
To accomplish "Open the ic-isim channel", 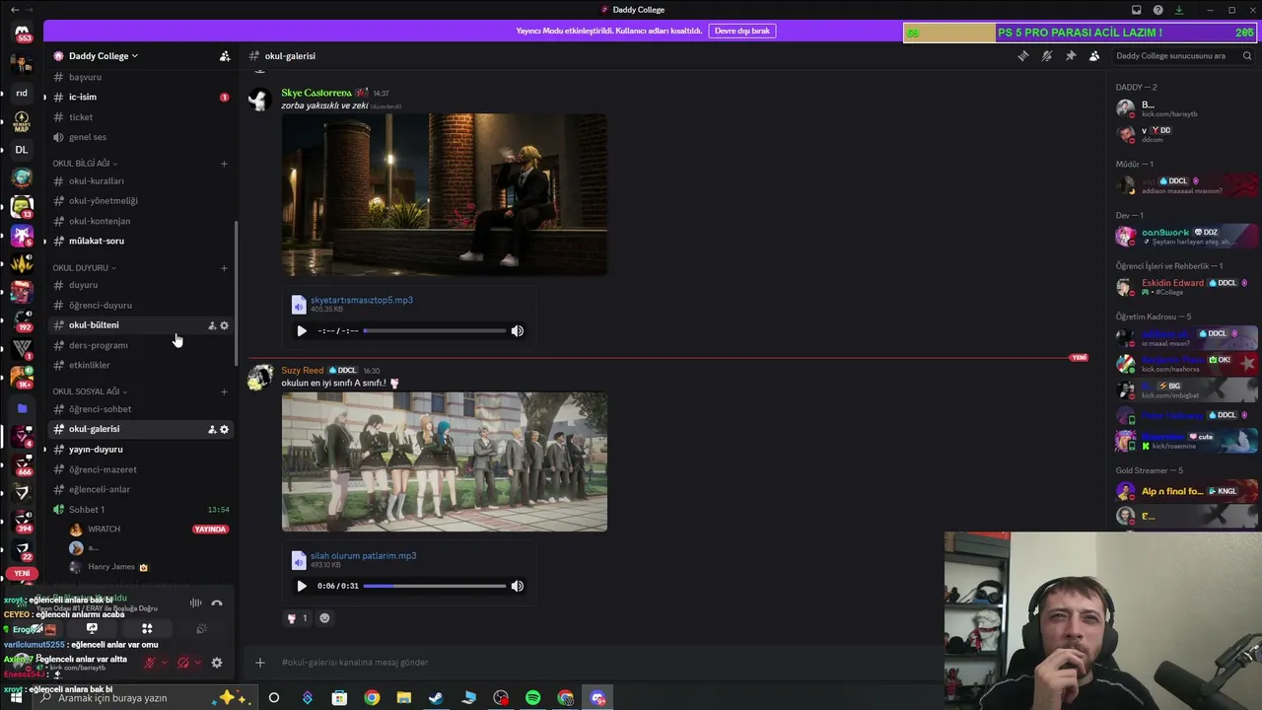I will tap(140, 97).
